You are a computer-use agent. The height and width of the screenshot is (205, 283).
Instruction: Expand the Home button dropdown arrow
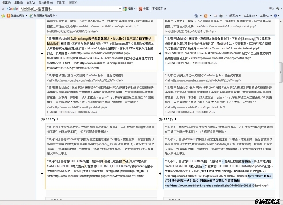(x=201, y=16)
